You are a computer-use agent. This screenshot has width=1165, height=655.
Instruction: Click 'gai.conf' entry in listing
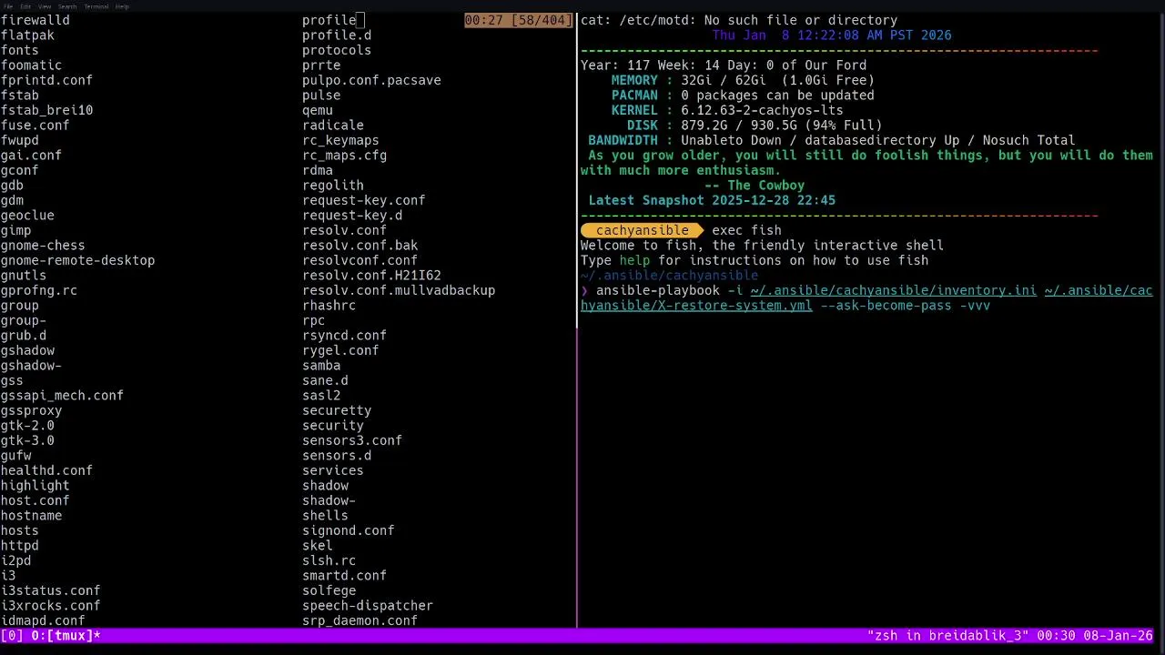31,156
